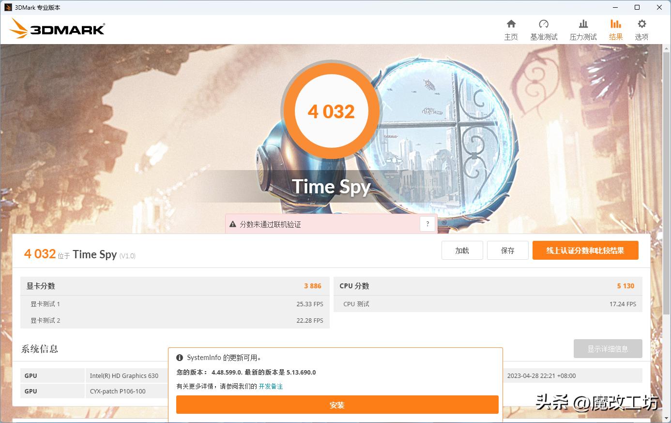Click the ? help button on the warning banner
Screen dimensions: 671x423
point(427,223)
